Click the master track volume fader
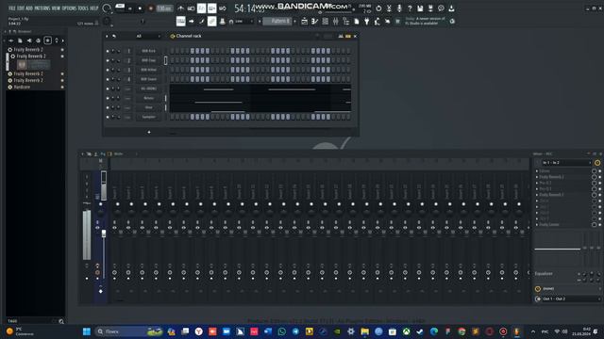This screenshot has height=339, width=604. [x=104, y=234]
